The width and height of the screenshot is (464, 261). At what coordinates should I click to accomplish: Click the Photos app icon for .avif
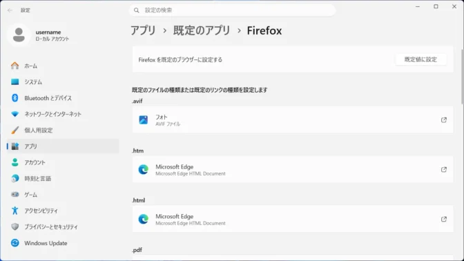pyautogui.click(x=144, y=120)
